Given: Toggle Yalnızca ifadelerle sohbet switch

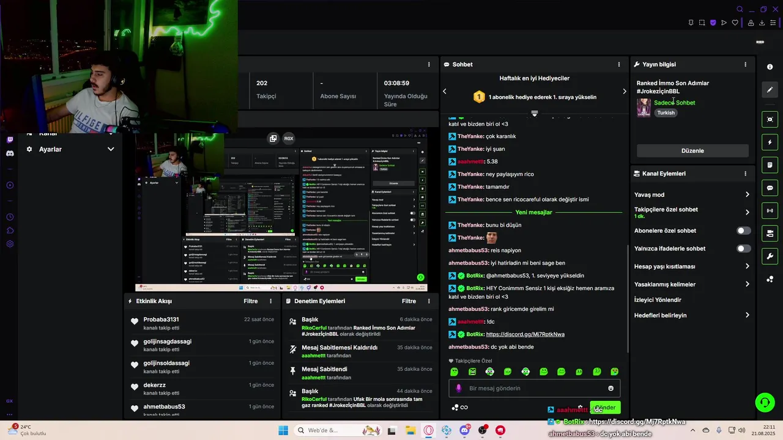Looking at the screenshot, I should coord(743,249).
